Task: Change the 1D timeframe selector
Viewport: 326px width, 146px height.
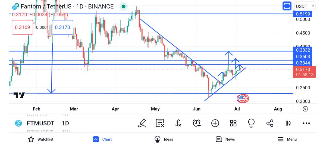Action: 65,123
